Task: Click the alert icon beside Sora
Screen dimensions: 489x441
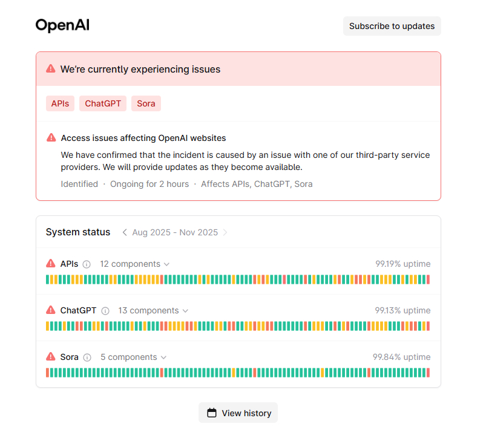Action: click(x=51, y=357)
